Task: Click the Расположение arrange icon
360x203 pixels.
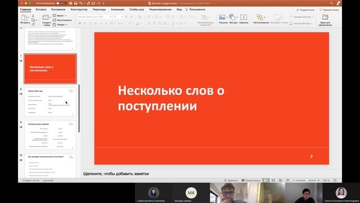Action: pyautogui.click(x=260, y=17)
